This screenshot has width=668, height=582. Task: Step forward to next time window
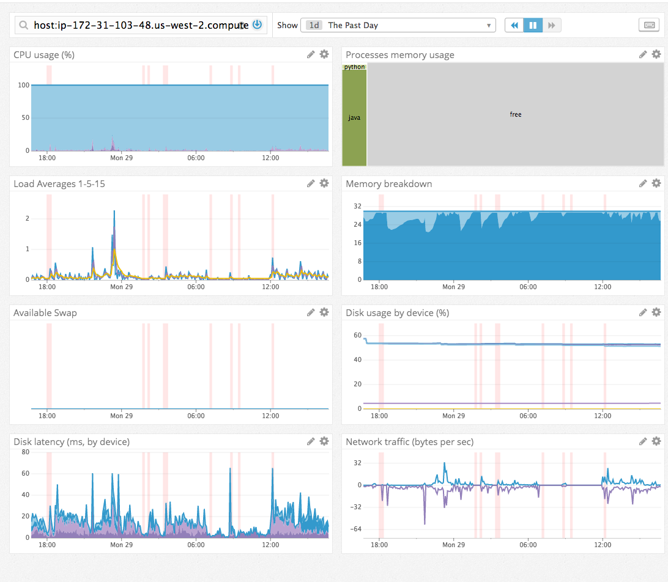point(552,25)
